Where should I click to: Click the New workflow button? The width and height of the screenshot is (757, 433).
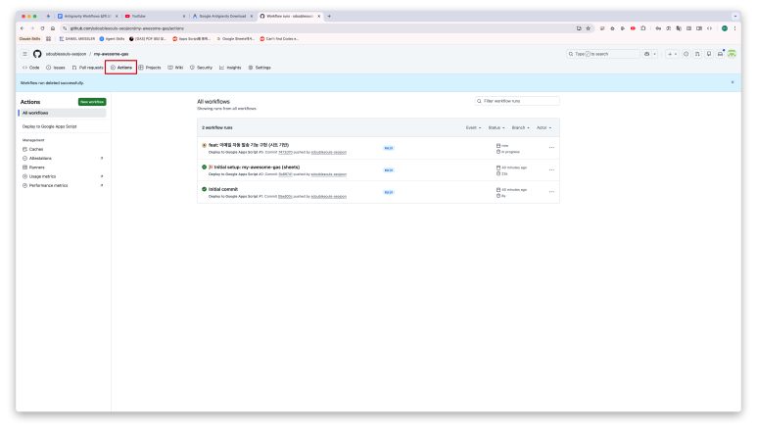coord(92,102)
